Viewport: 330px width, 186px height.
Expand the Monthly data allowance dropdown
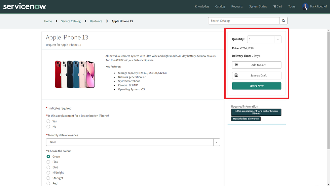click(x=133, y=142)
